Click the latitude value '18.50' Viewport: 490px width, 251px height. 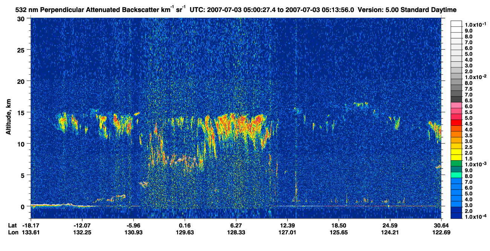point(338,225)
